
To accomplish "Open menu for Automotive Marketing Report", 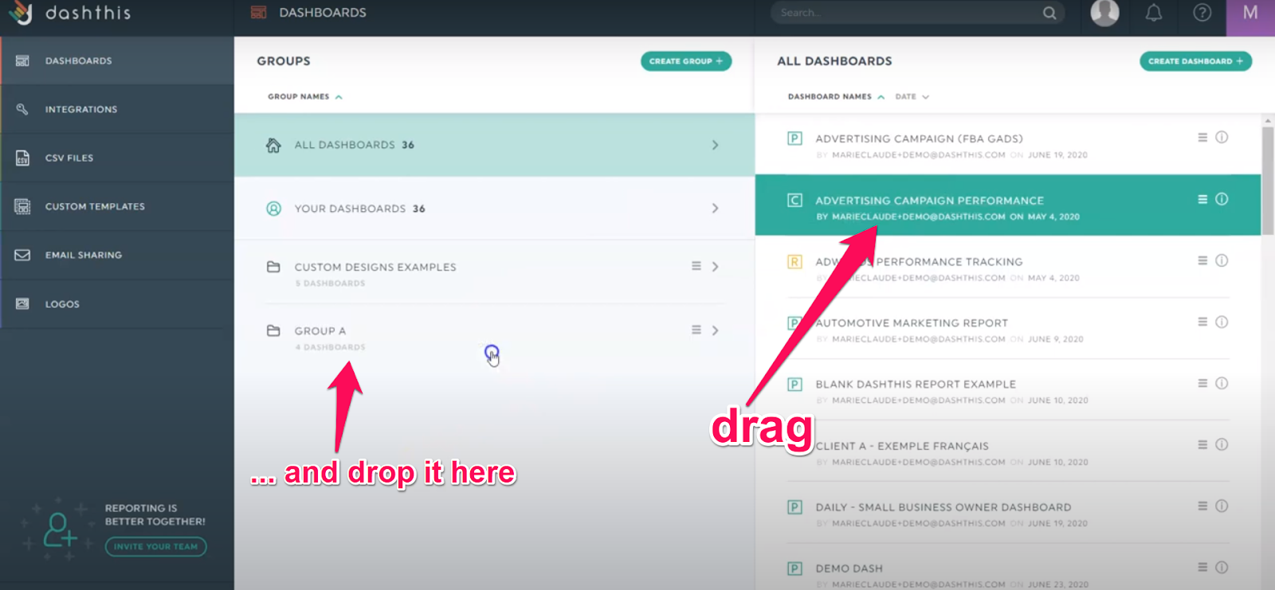I will 1202,322.
